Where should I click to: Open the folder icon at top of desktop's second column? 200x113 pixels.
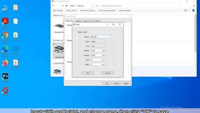click(16, 8)
